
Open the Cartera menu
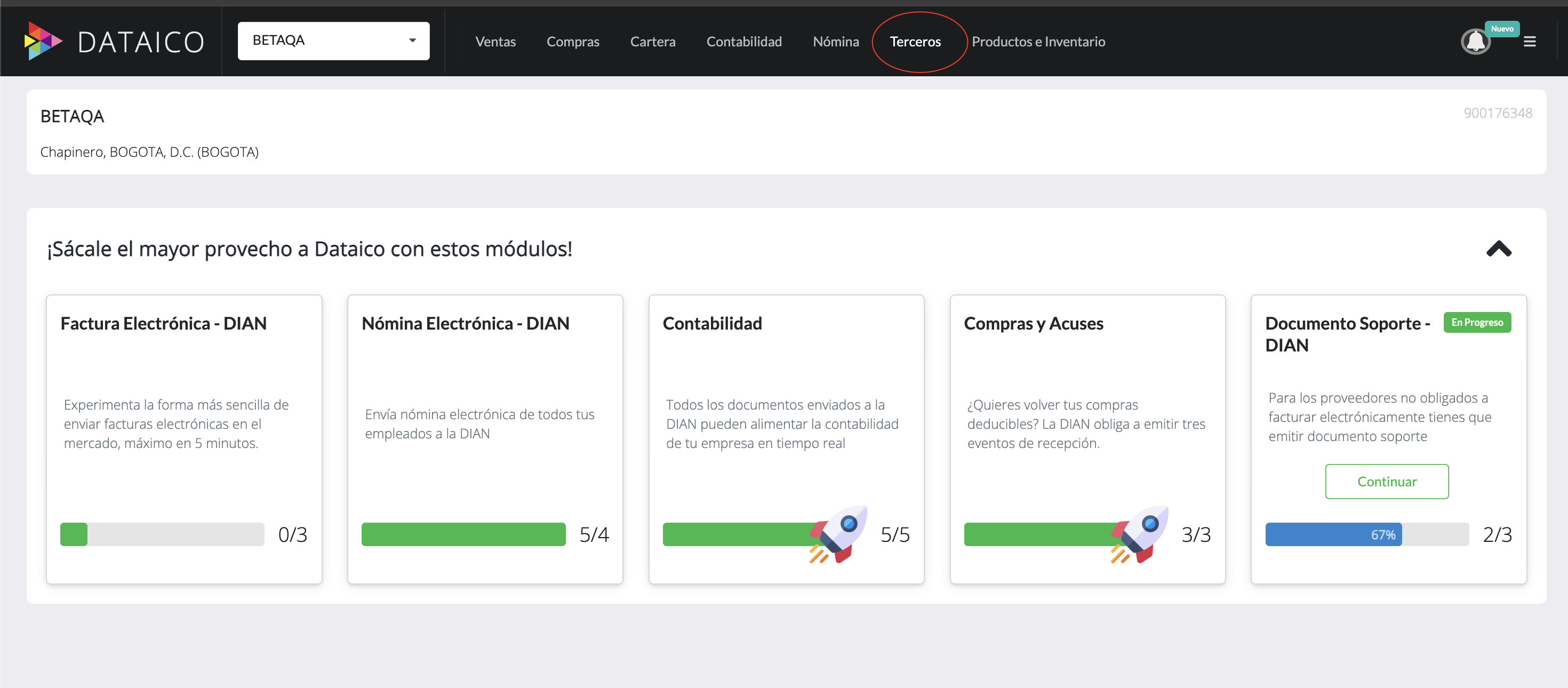tap(652, 42)
